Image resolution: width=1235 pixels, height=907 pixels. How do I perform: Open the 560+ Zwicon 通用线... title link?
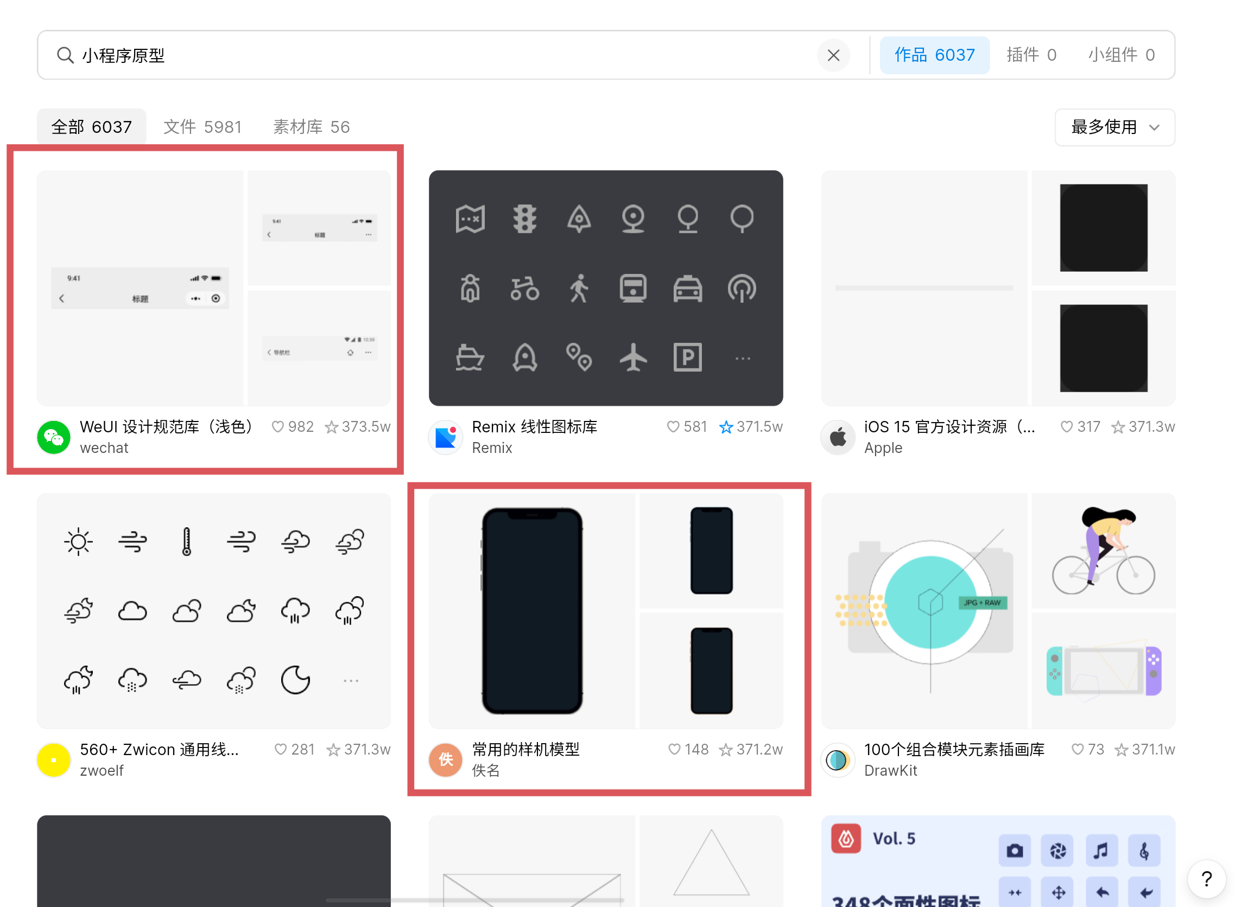[159, 750]
